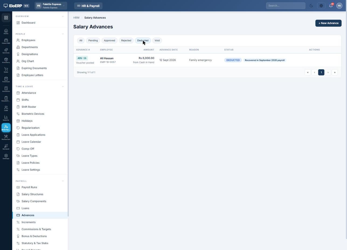Open the Falettis Express company switcher

(51, 6)
